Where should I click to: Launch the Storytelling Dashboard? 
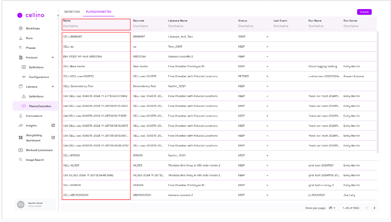click(53, 138)
